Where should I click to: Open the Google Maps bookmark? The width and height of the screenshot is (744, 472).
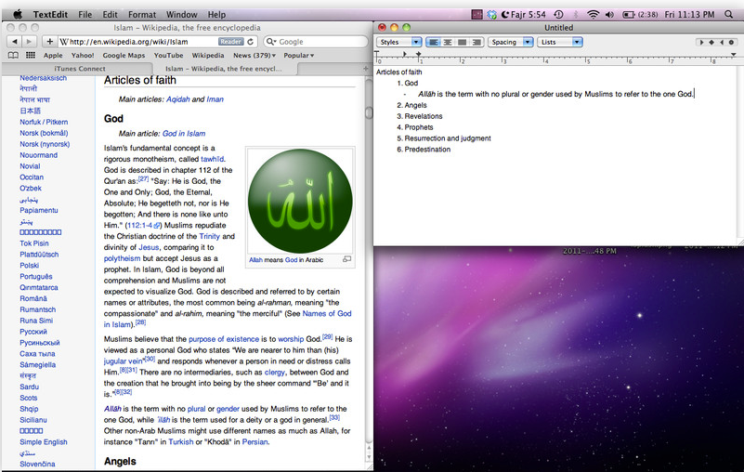click(x=124, y=55)
